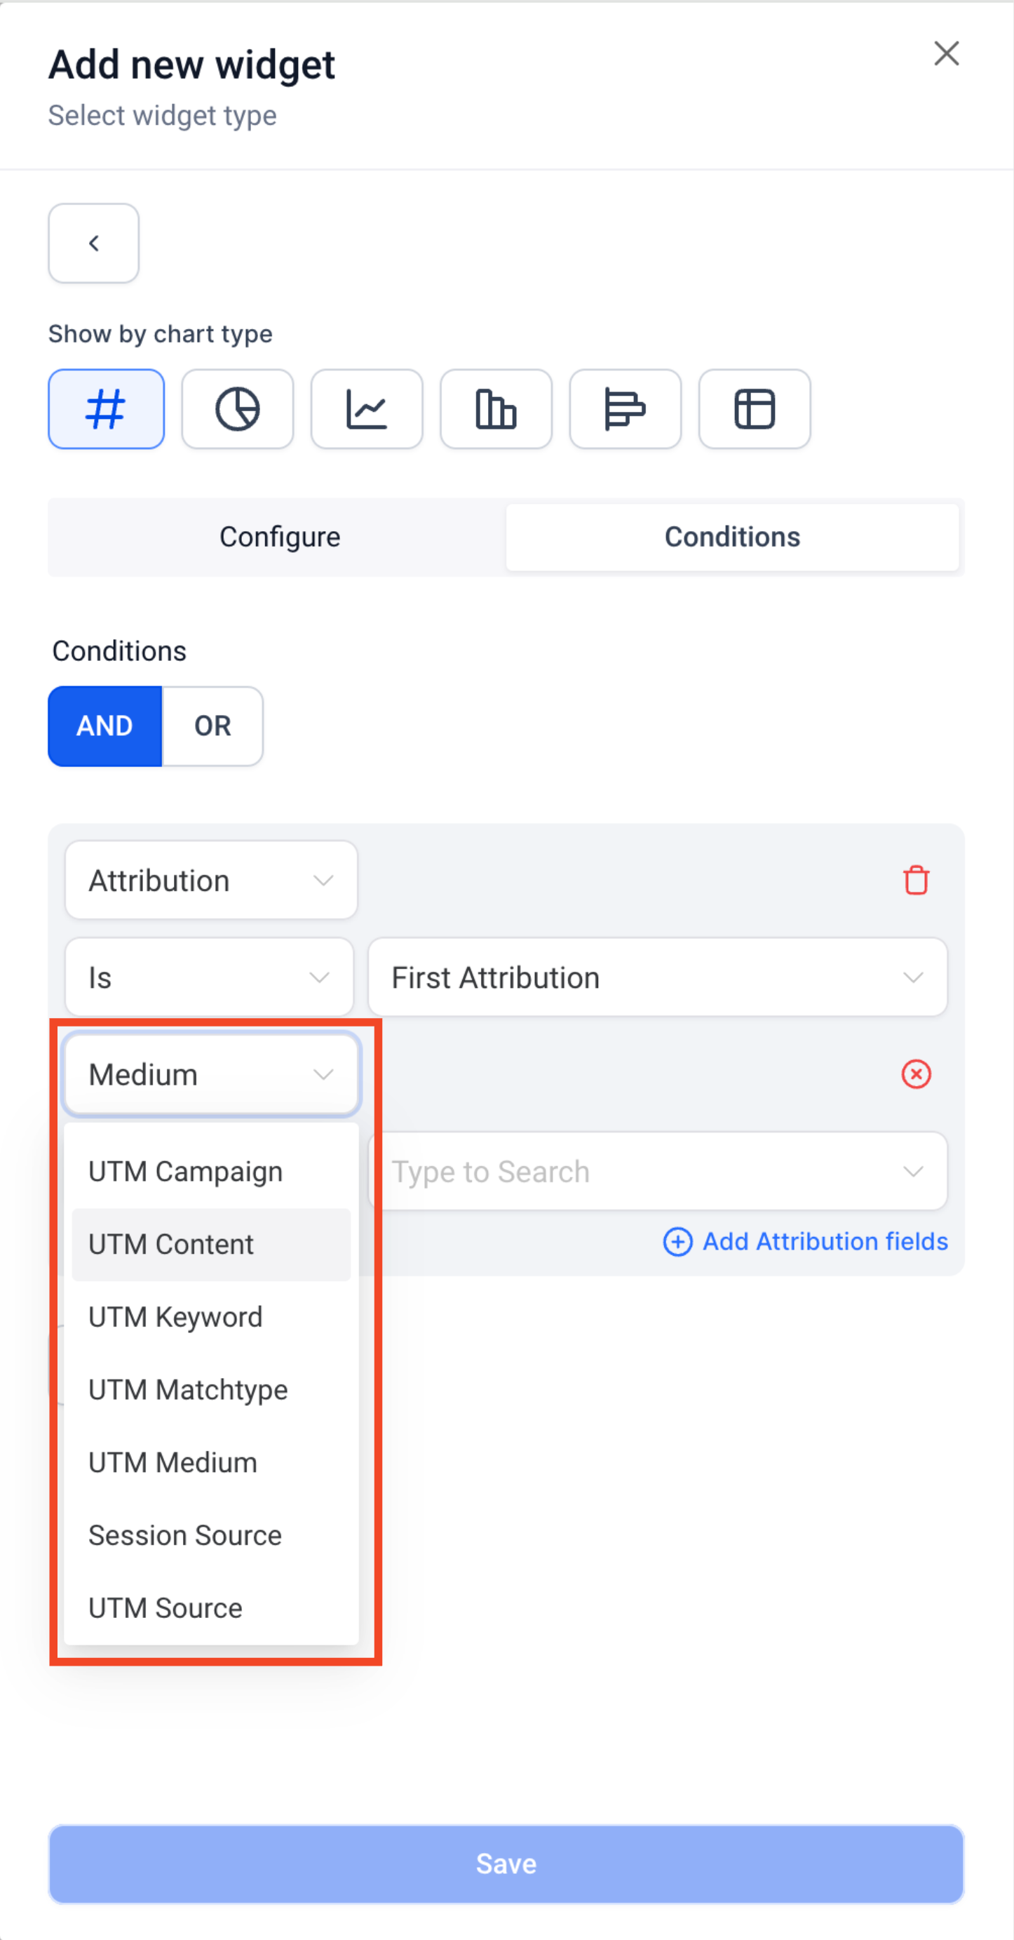Viewport: 1014px width, 1940px height.
Task: Expand the Is operator dropdown
Action: click(x=209, y=977)
